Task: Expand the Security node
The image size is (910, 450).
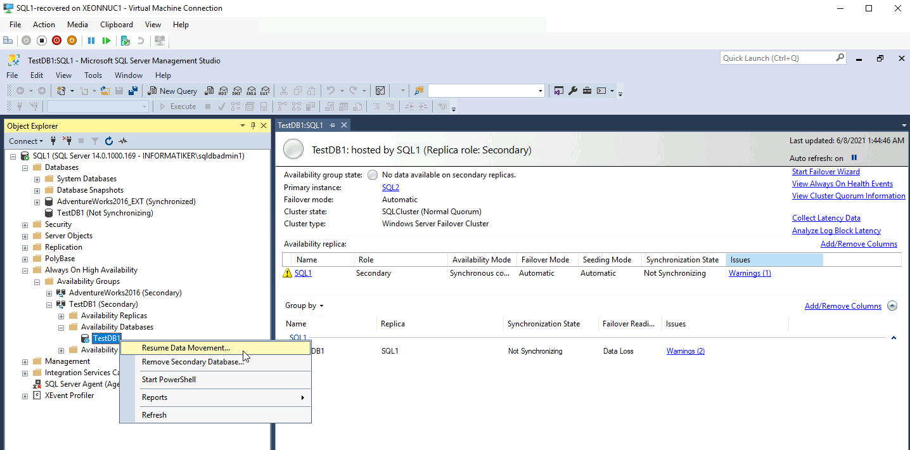Action: [25, 224]
